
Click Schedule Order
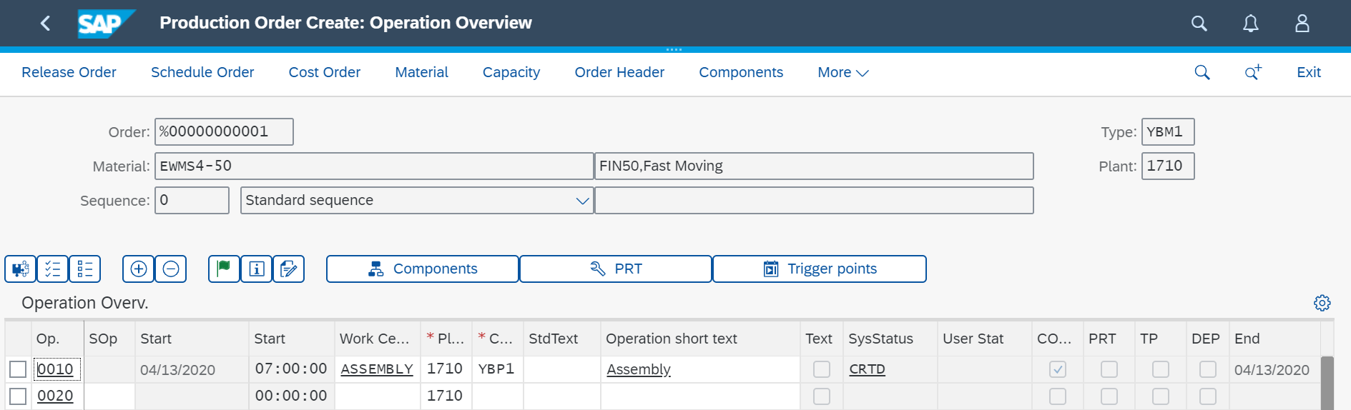coord(202,72)
